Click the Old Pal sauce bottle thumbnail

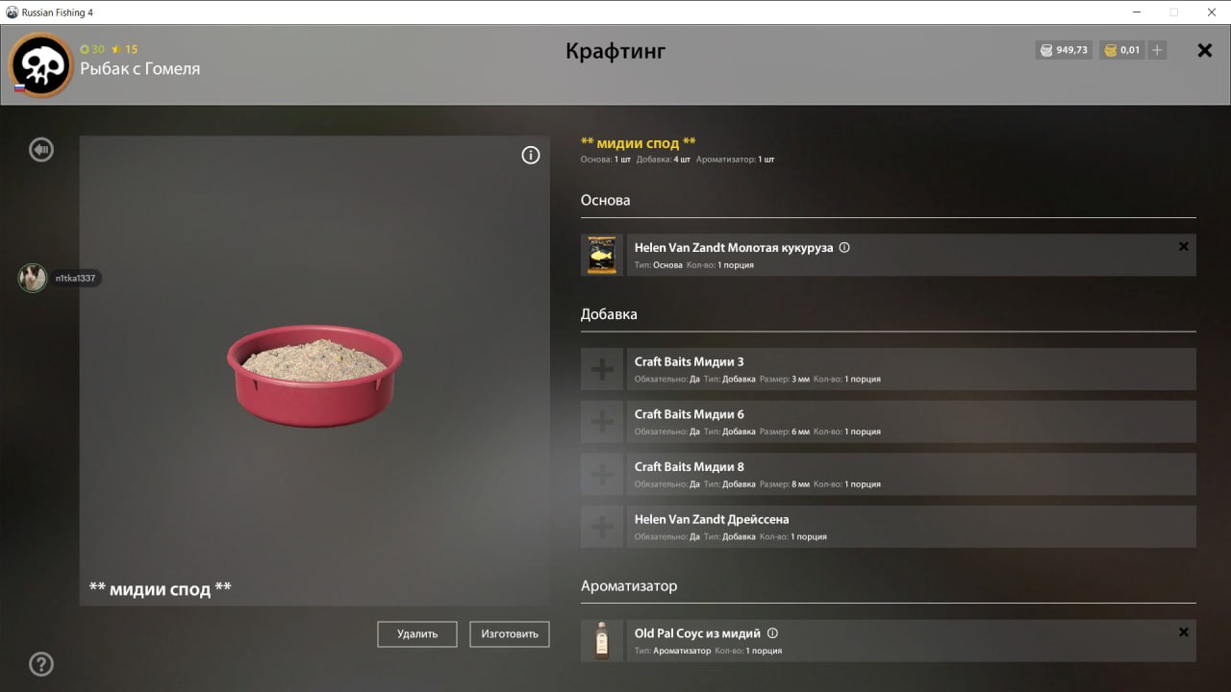tap(602, 641)
